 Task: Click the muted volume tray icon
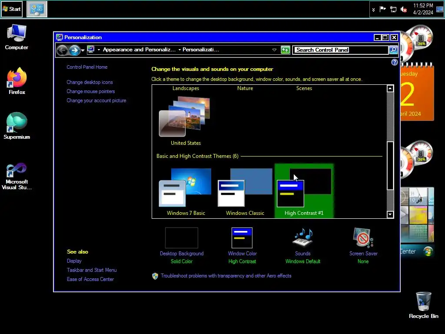click(404, 10)
